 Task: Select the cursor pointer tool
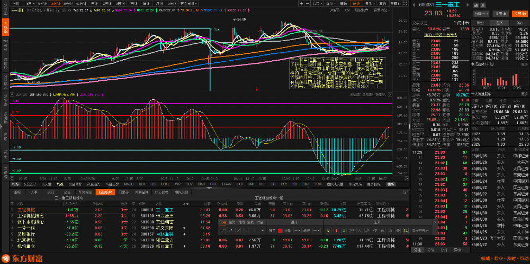point(329,231)
